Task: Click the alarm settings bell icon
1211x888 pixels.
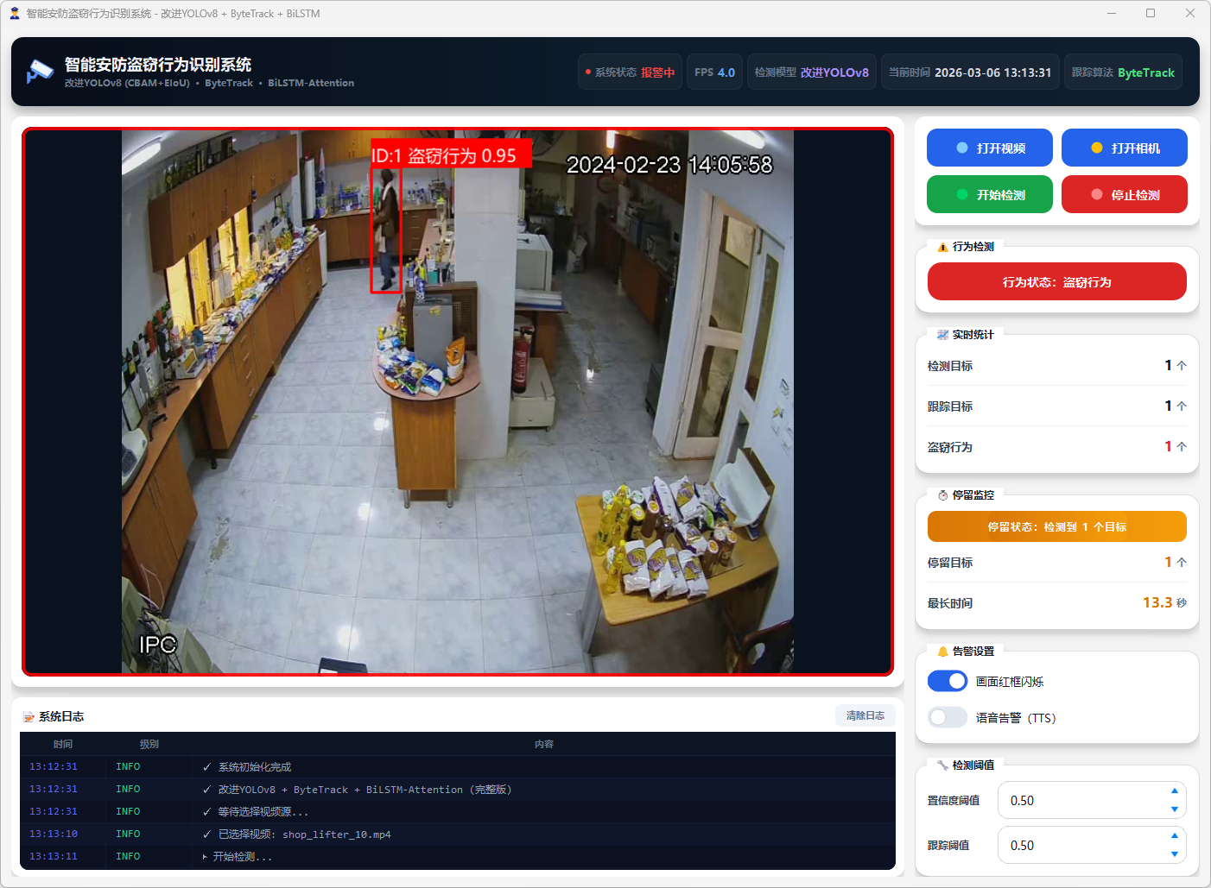Action: [x=942, y=652]
